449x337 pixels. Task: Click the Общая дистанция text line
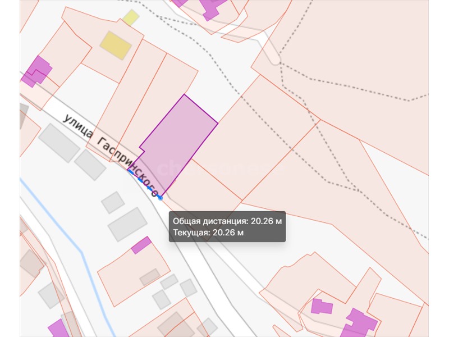pos(227,221)
